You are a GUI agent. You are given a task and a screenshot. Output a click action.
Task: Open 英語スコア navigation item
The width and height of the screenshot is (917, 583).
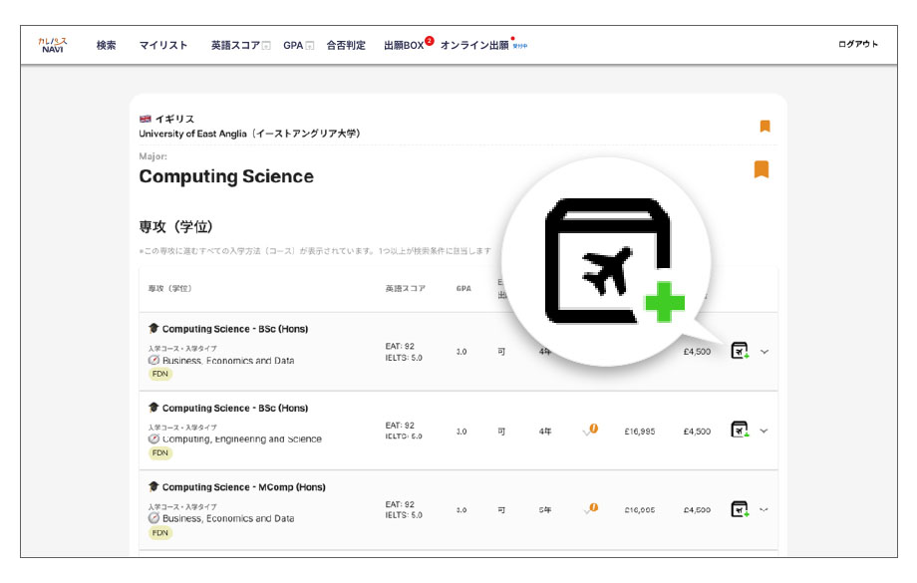[235, 45]
